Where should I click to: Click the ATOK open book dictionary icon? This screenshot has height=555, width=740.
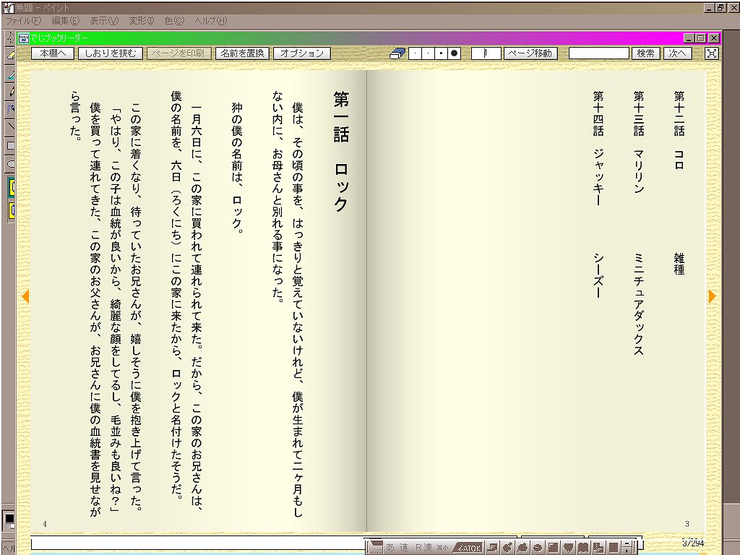click(x=583, y=548)
